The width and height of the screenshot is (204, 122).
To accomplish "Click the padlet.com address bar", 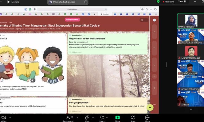I will 73,9.
